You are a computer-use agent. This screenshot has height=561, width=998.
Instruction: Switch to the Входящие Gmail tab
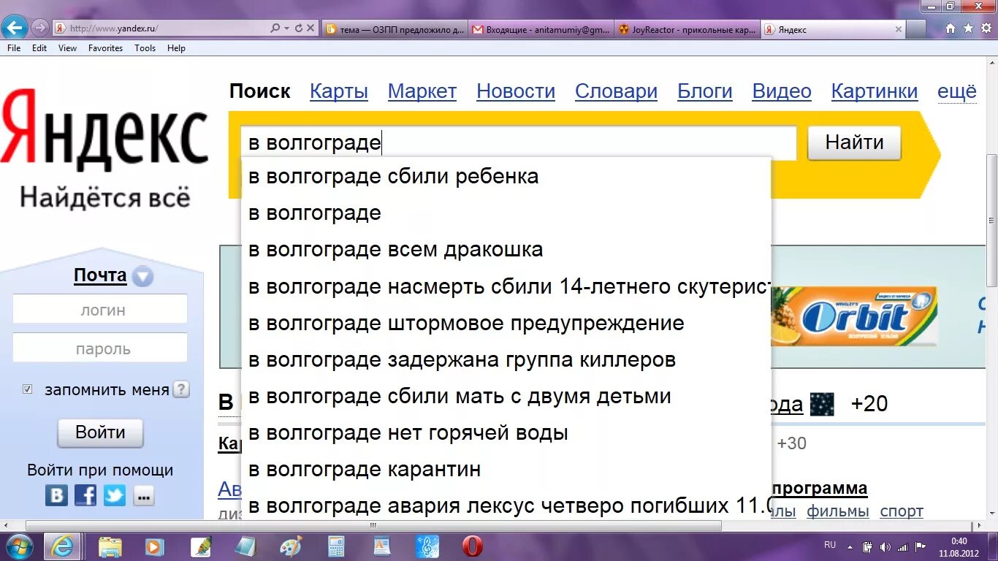[x=541, y=29]
